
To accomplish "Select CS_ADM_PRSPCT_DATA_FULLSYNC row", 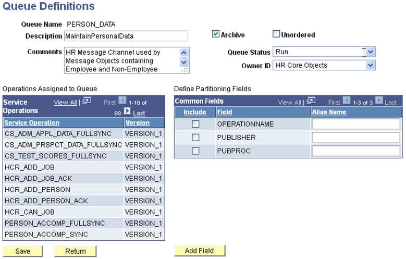I will (x=83, y=145).
